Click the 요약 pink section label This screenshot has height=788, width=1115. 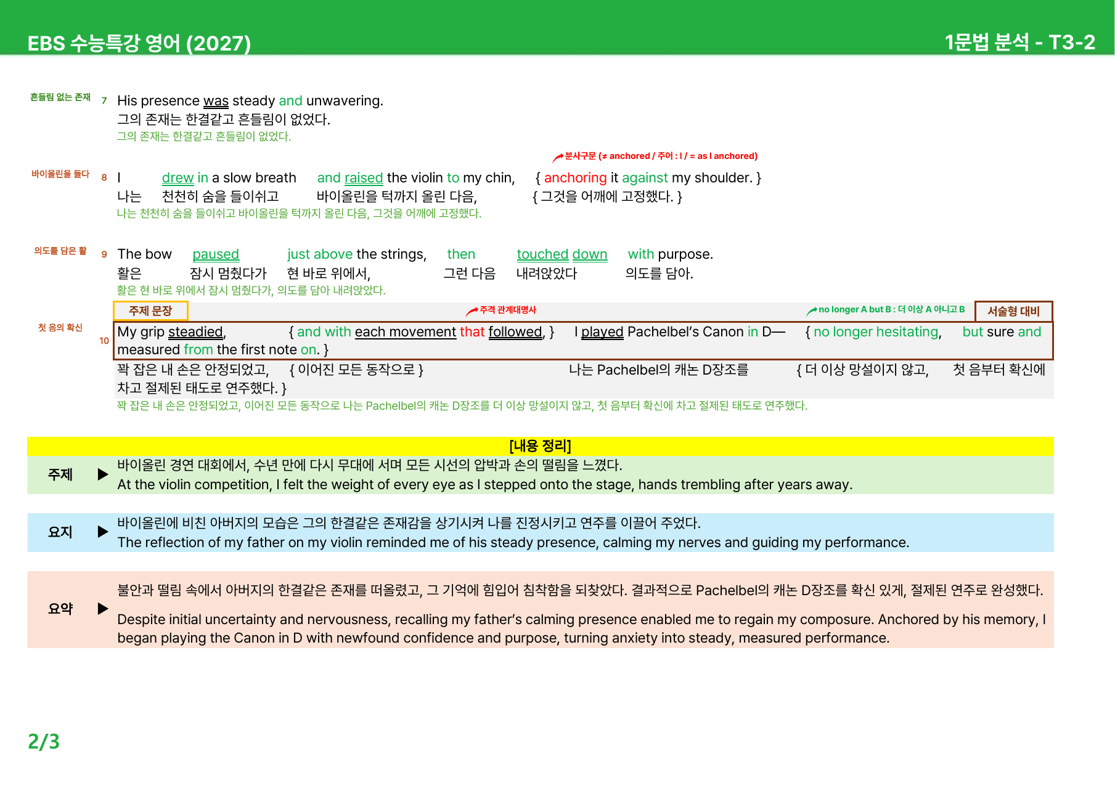(60, 609)
